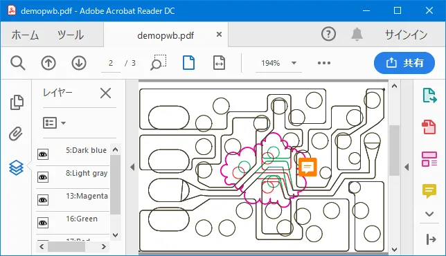Viewport: 446px width, 256px height.
Task: Click the page number field
Action: [111, 63]
